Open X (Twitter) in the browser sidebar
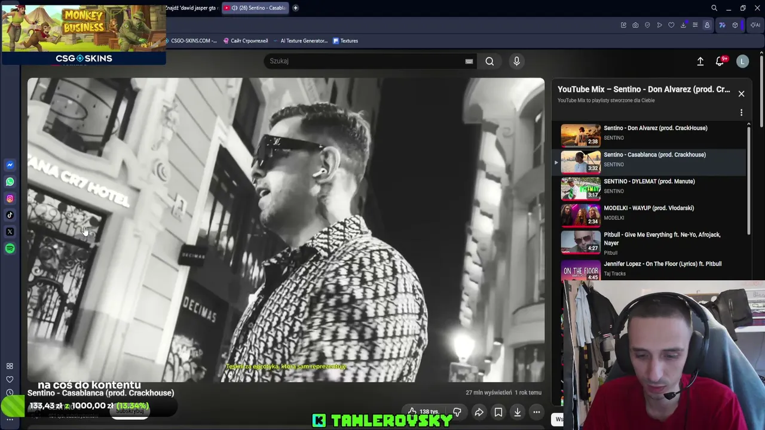The image size is (765, 430). [x=10, y=232]
